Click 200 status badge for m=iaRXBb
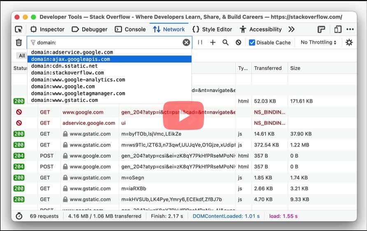Screen dimensions: 367x231 19,188
